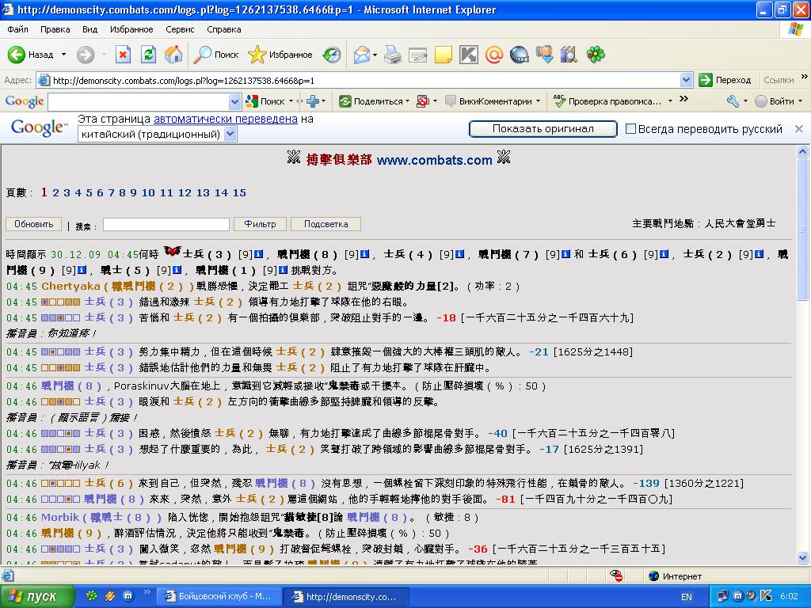The width and height of the screenshot is (811, 608).
Task: Open the Home page icon
Action: 173,55
